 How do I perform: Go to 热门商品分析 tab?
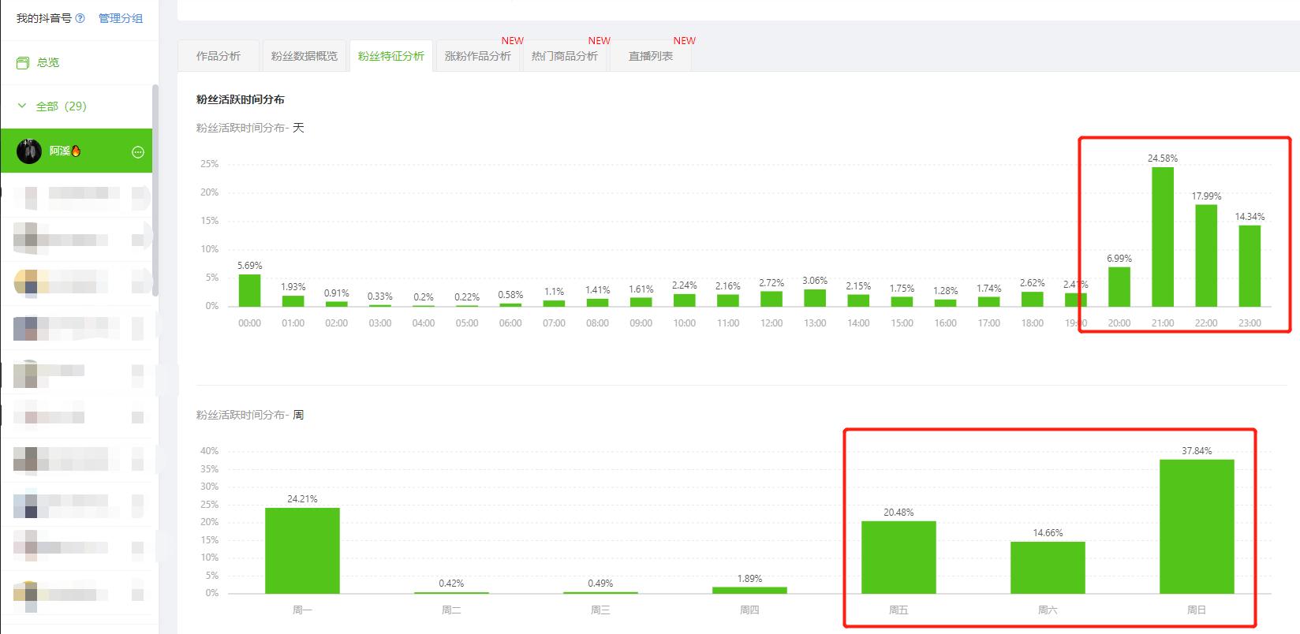tap(564, 56)
